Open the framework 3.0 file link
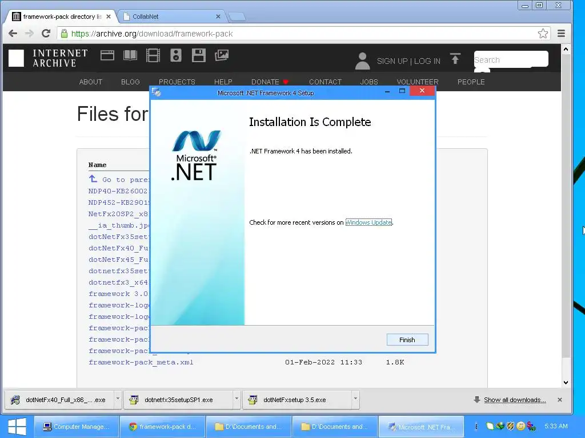Screen dimensions: 585x438 [119, 294]
